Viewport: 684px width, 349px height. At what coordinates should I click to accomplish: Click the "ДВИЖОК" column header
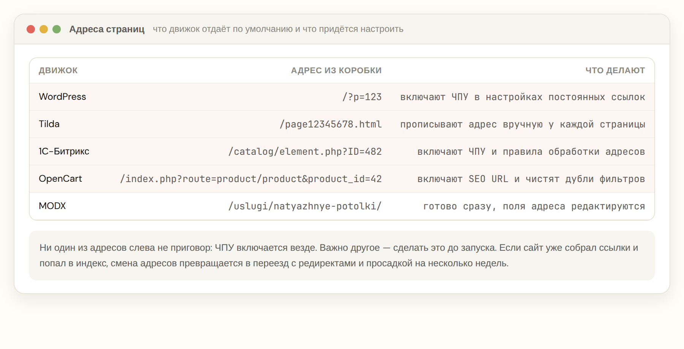point(58,70)
